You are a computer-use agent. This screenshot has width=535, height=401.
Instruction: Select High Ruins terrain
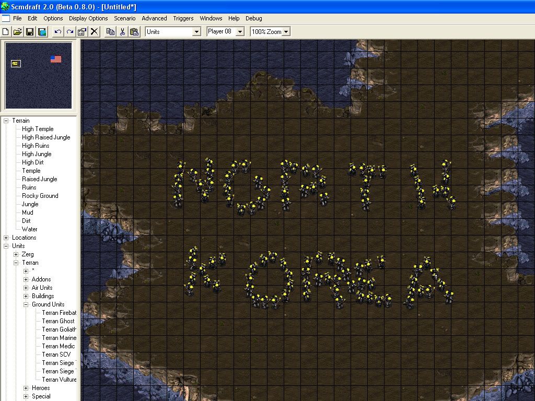point(36,146)
